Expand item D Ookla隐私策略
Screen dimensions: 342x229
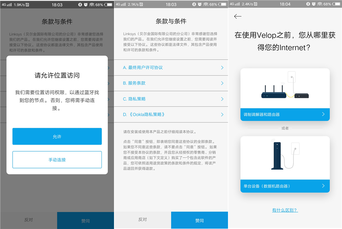click(171, 114)
